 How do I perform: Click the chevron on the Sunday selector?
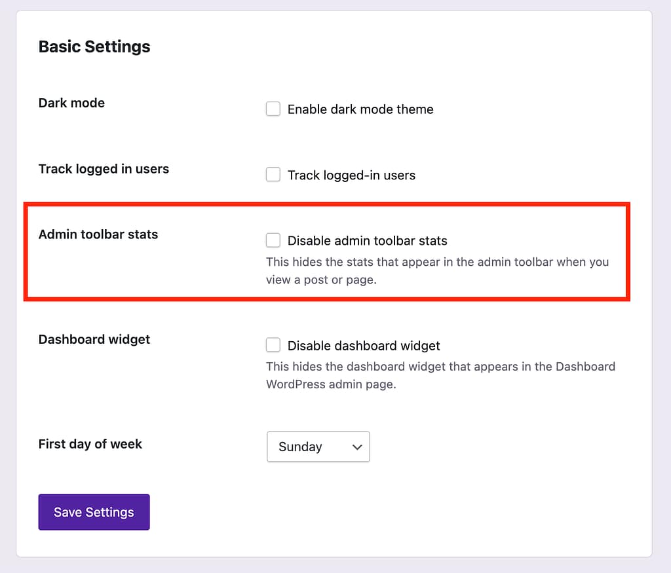tap(356, 447)
